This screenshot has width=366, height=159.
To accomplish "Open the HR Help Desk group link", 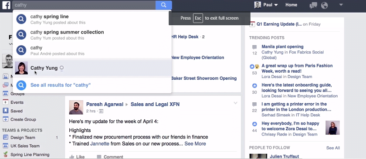I will (185, 37).
